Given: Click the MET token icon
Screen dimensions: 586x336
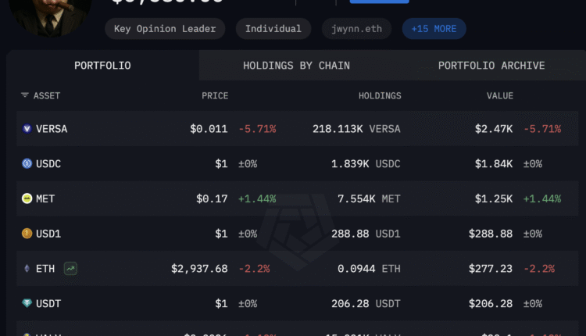Looking at the screenshot, I should pyautogui.click(x=27, y=198).
